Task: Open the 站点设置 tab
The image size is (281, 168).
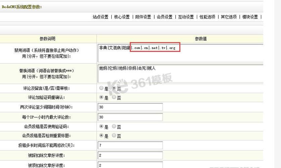Action: (x=101, y=17)
